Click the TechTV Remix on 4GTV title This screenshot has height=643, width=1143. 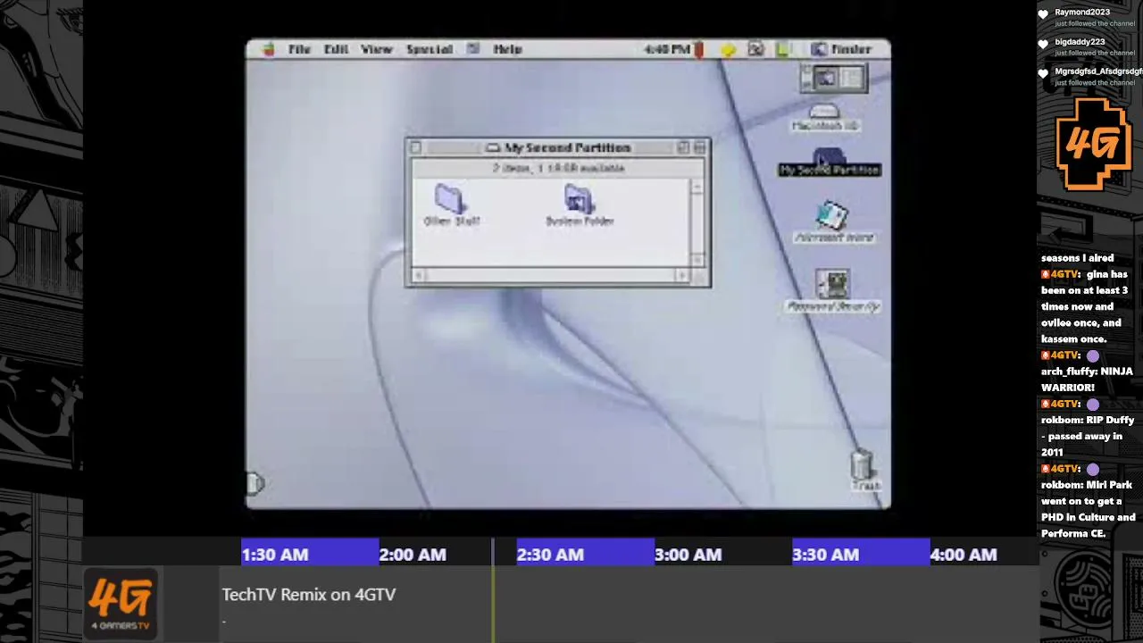tap(308, 595)
